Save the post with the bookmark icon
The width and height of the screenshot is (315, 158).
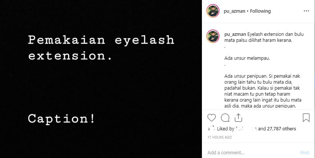click(306, 118)
